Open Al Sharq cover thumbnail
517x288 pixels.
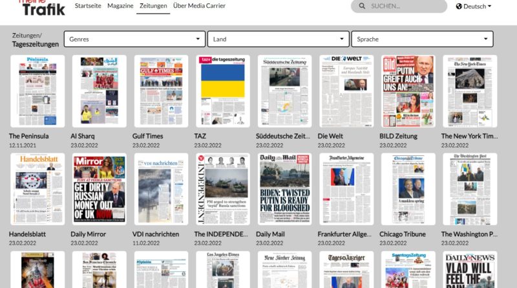click(100, 91)
